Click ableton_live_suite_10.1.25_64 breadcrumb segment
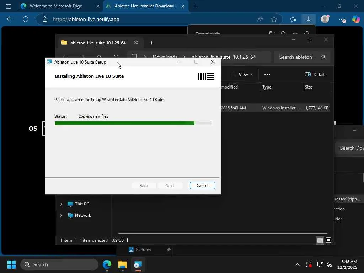This screenshot has width=364, height=273. click(224, 57)
